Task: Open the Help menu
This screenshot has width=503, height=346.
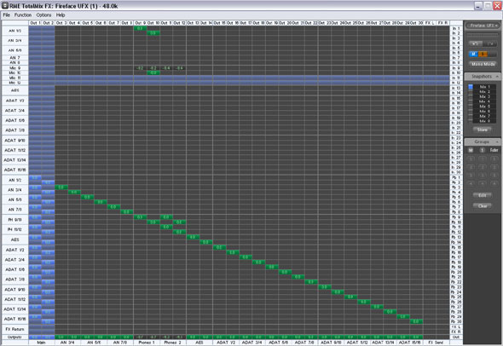Action: click(x=61, y=15)
